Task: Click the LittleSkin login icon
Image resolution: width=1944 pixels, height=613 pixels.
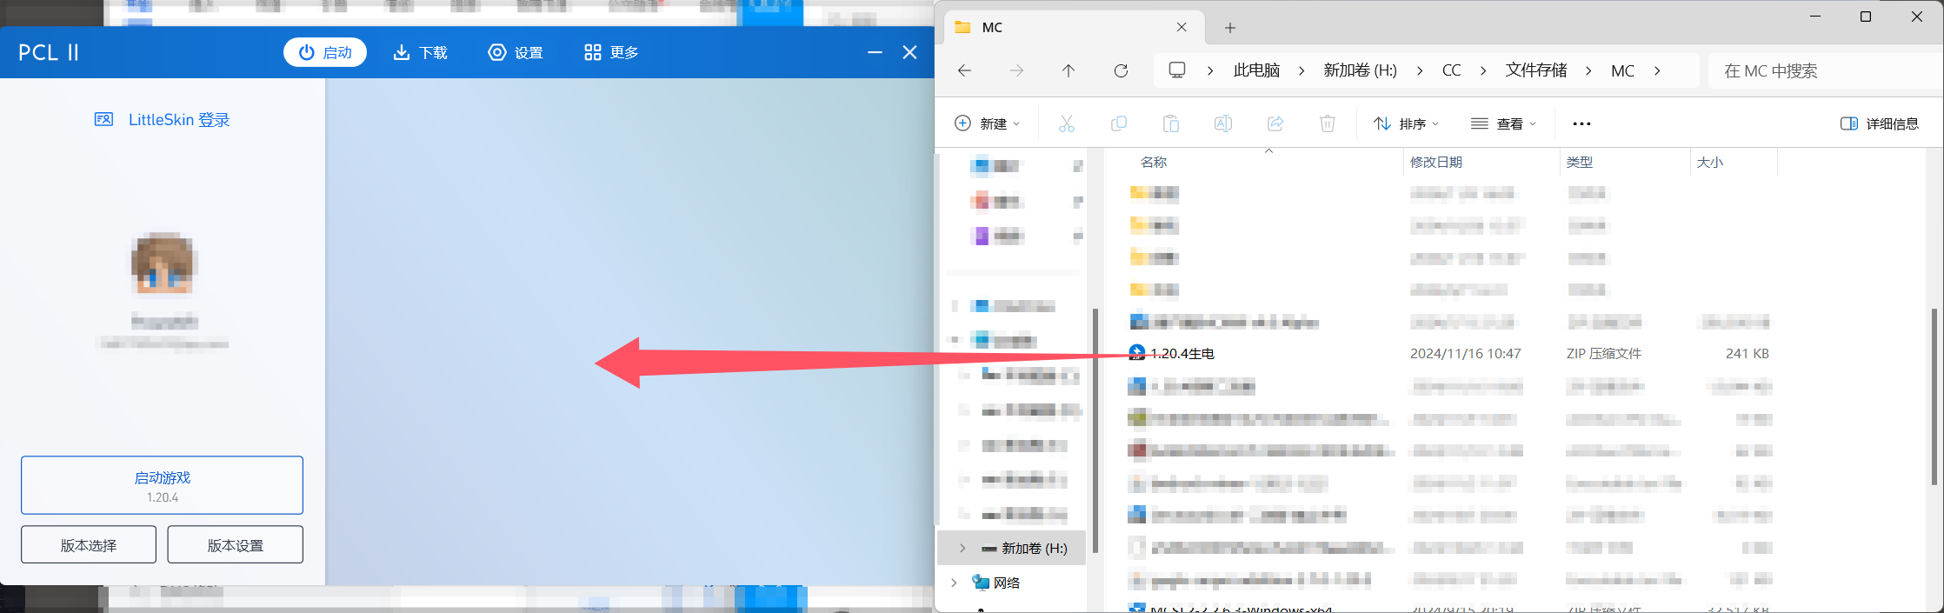Action: coord(103,120)
